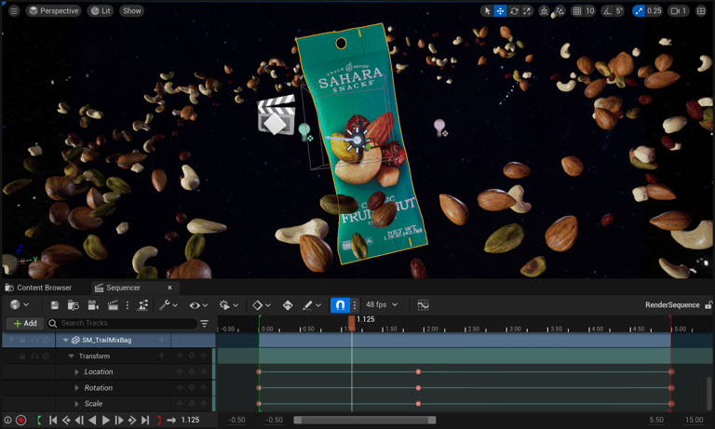
Task: Click the render movie clapperboard icon
Action: point(113,305)
